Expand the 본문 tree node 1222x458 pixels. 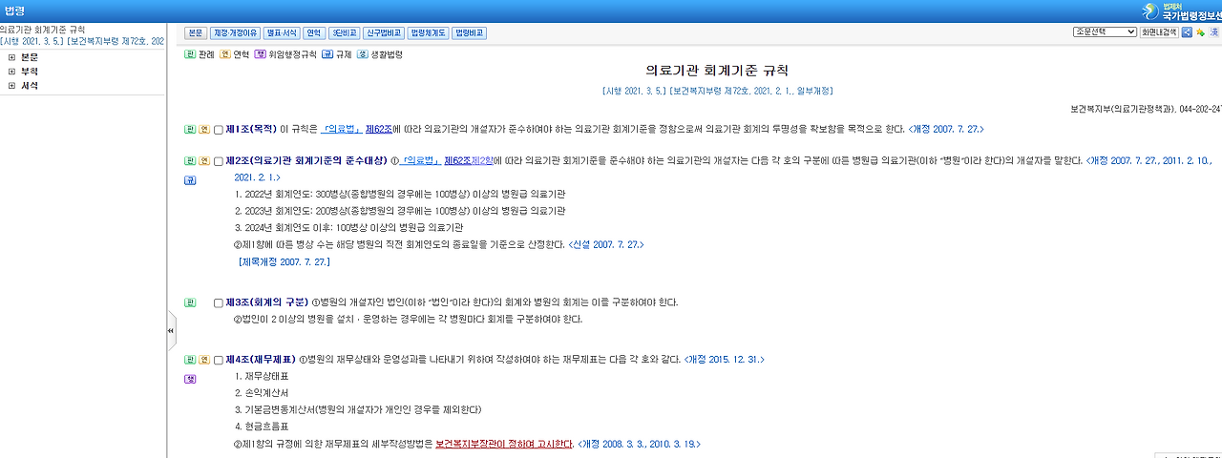pos(11,57)
